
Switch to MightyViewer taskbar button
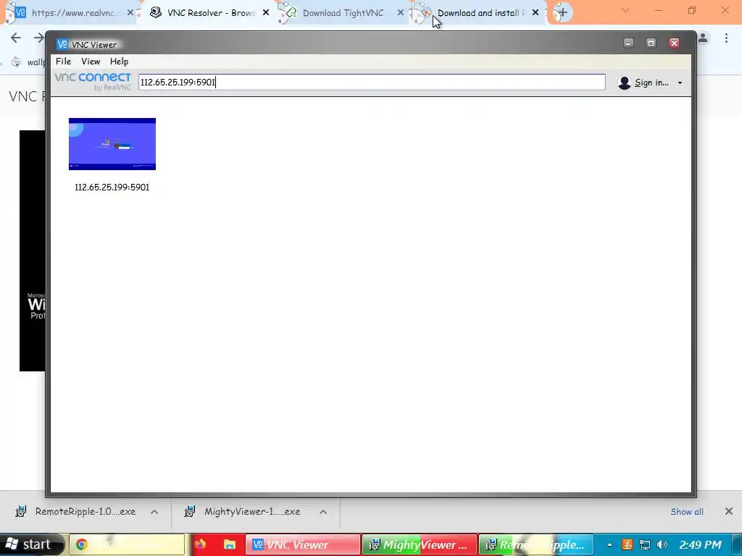(x=420, y=544)
